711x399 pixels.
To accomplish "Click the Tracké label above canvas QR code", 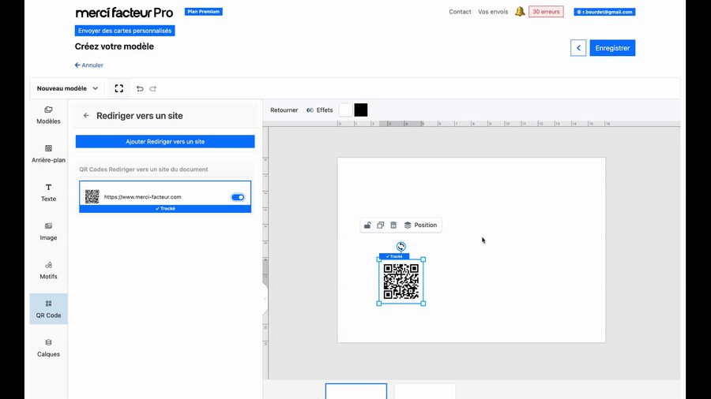I will coord(394,256).
